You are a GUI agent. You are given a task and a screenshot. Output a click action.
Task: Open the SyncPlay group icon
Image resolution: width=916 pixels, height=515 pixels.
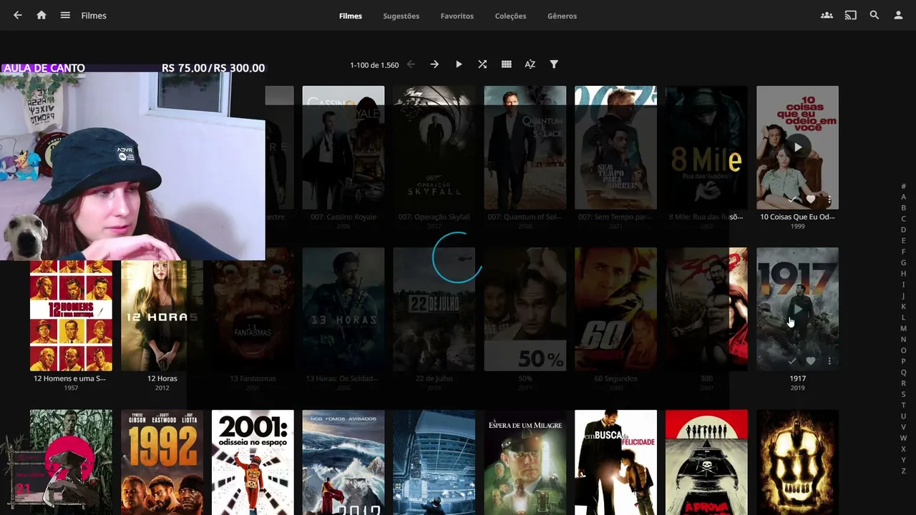point(827,15)
